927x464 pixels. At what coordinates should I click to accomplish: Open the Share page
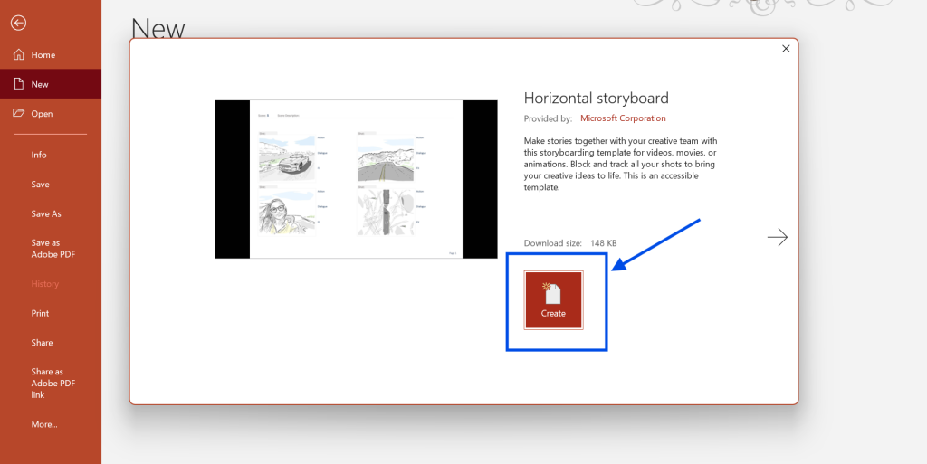tap(42, 343)
